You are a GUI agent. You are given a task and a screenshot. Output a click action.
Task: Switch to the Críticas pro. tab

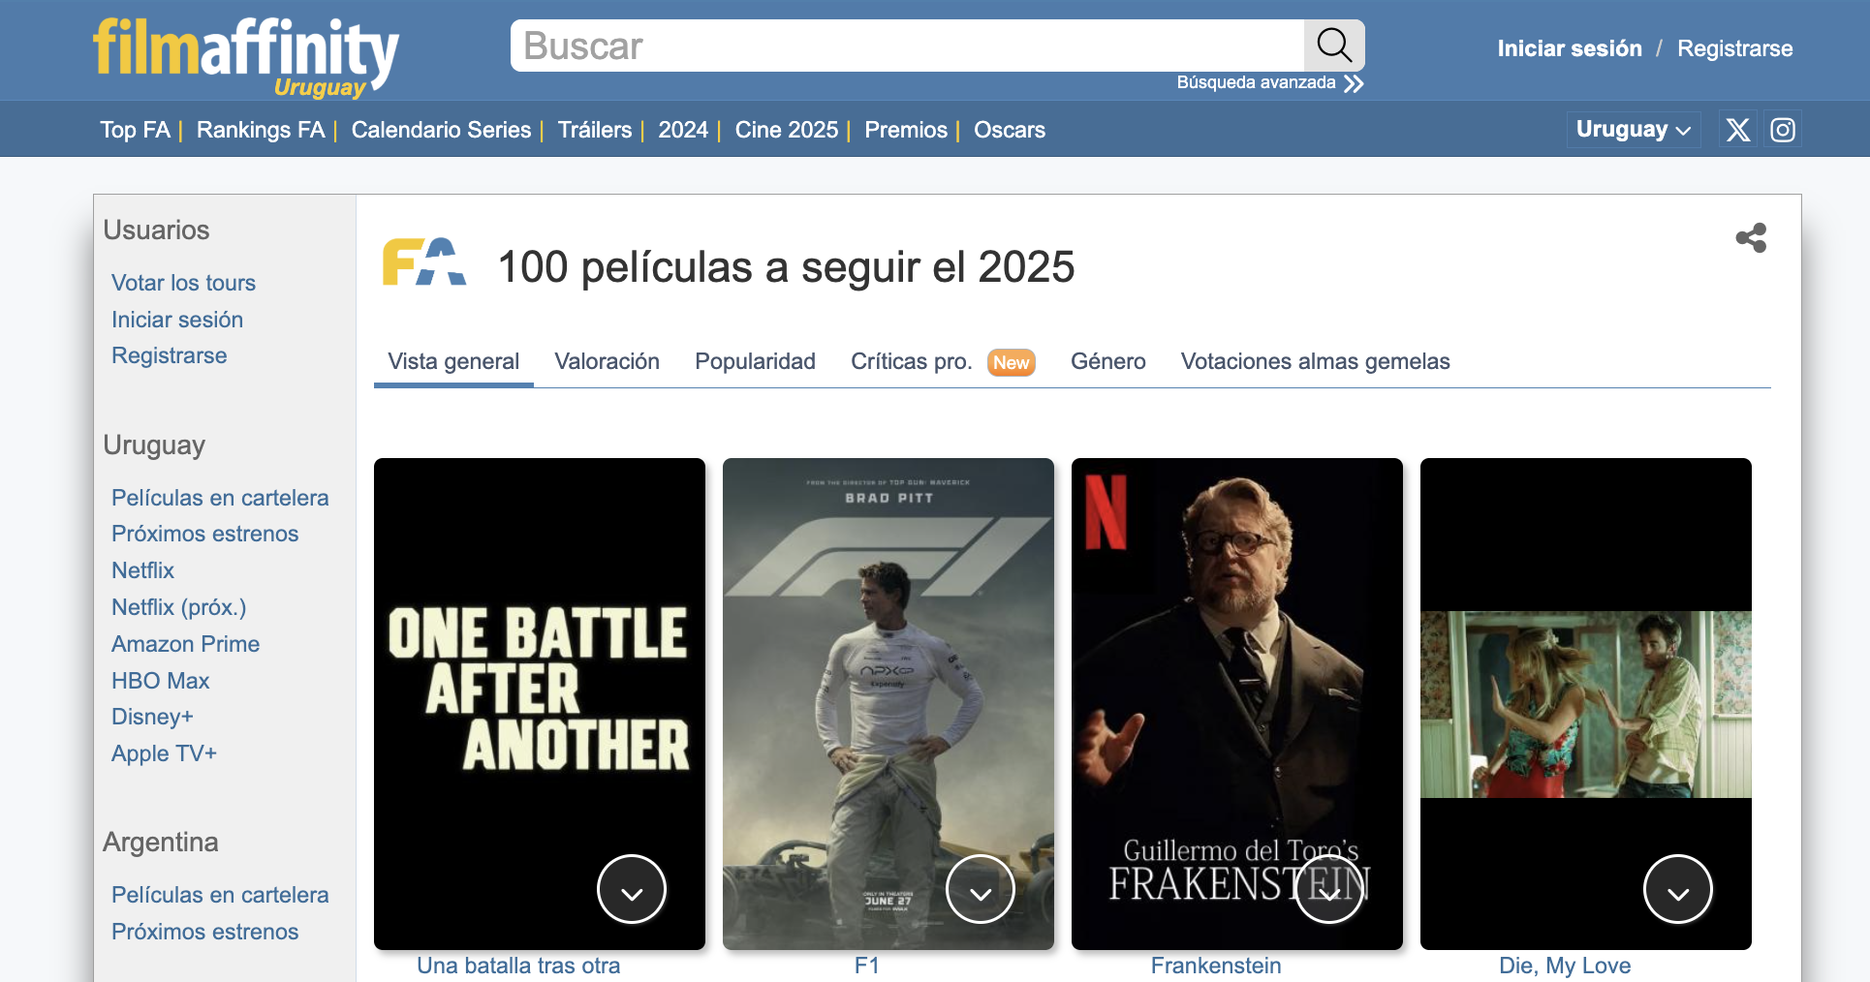pos(943,361)
